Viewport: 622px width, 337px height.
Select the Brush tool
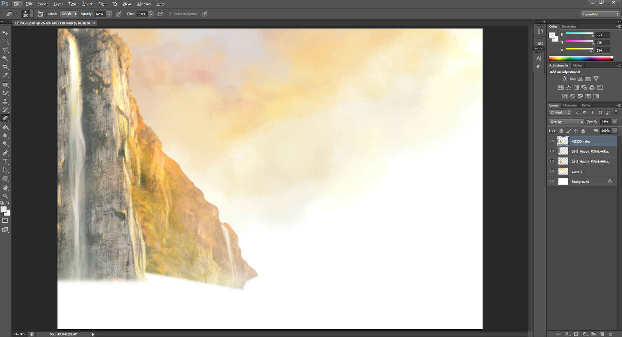tap(5, 93)
